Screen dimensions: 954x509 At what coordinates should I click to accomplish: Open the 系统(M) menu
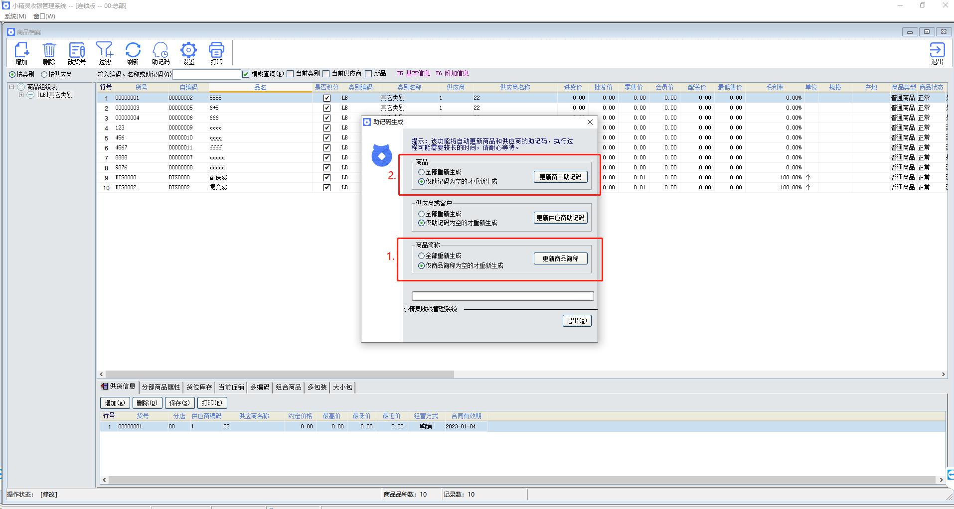tap(15, 16)
